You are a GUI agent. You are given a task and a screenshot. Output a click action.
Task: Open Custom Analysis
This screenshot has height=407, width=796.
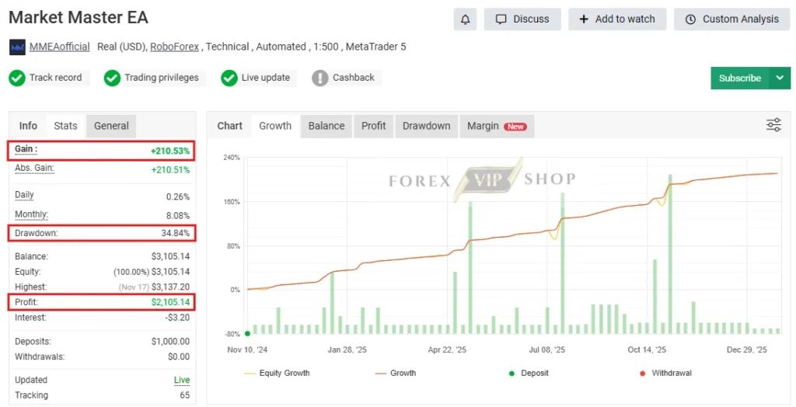[732, 19]
